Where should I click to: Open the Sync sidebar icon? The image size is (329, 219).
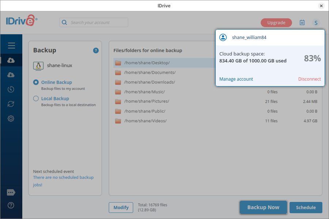click(11, 104)
